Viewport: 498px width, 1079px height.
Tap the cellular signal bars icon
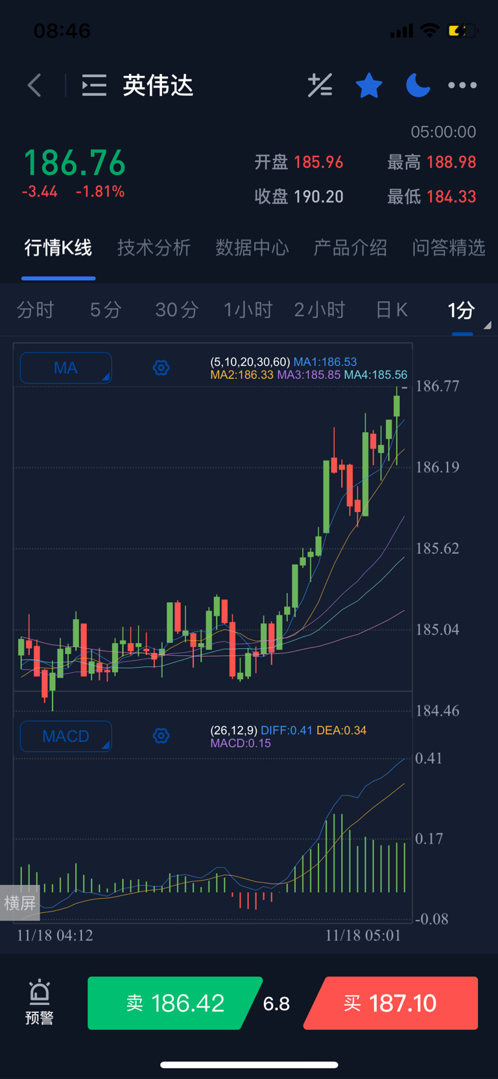(401, 30)
